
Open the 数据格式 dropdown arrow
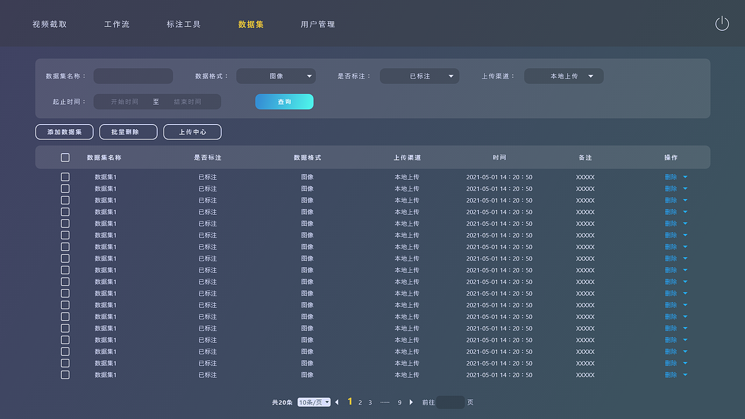309,76
